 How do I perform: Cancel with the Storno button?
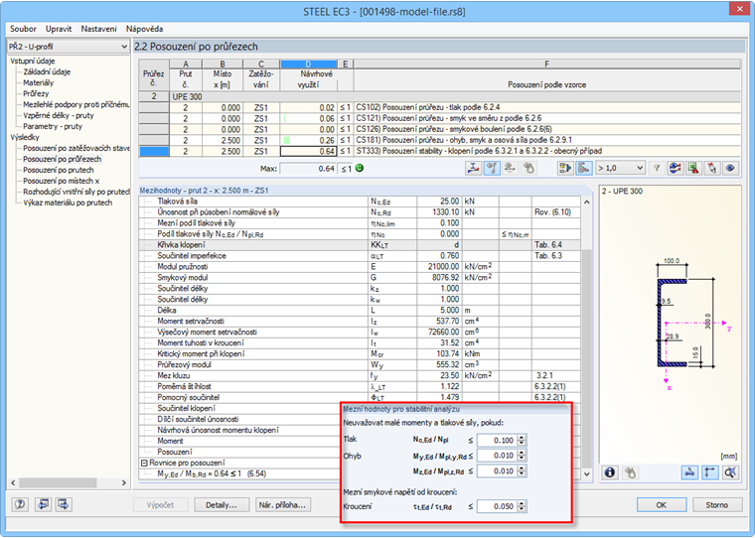point(717,505)
